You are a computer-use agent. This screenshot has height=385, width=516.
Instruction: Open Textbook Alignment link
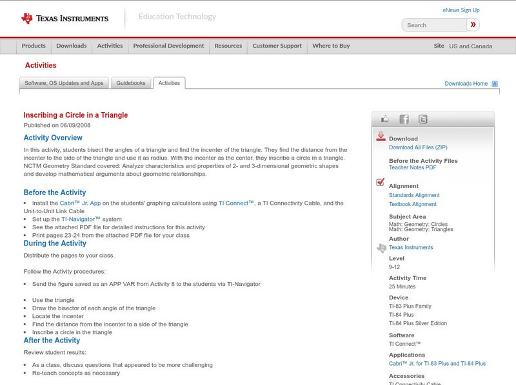pyautogui.click(x=413, y=204)
